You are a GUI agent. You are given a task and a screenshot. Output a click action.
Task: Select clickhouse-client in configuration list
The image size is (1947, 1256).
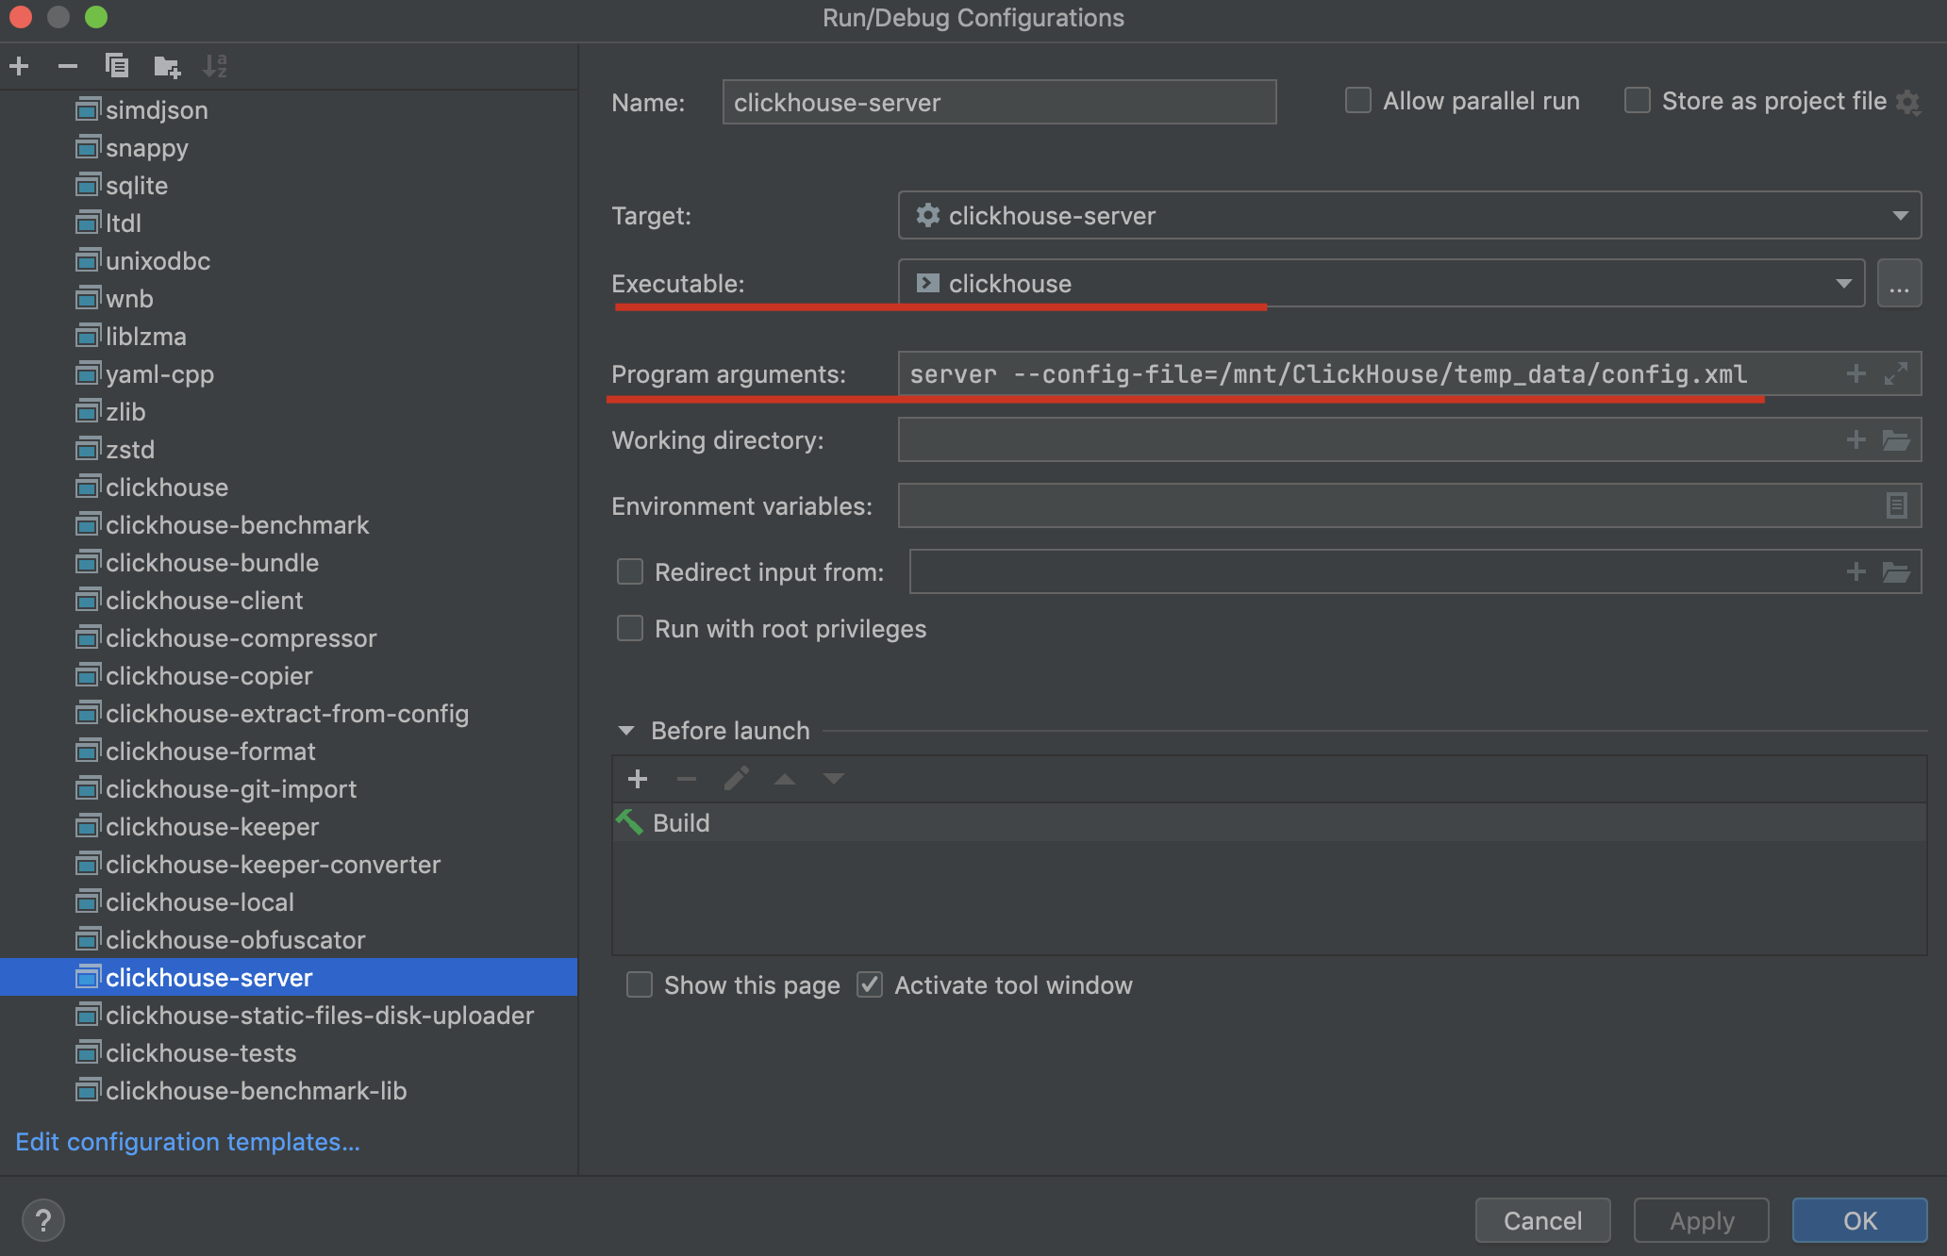tap(204, 601)
